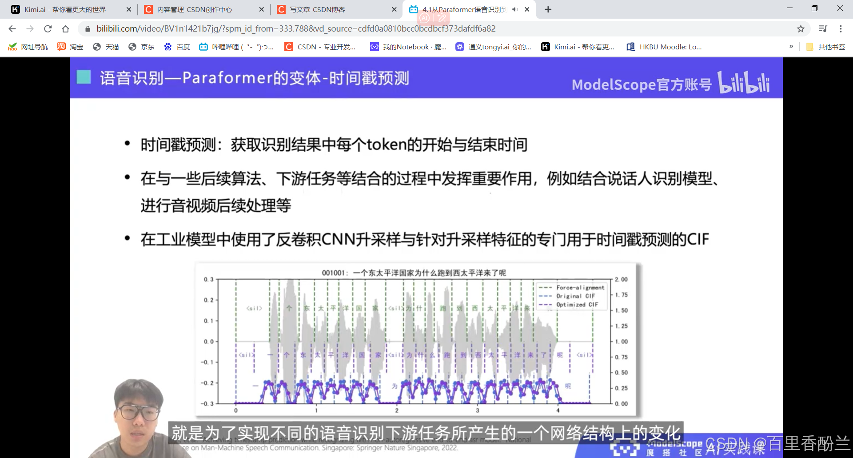The image size is (853, 458).
Task: Close the Kimi.ai tab
Action: (129, 9)
